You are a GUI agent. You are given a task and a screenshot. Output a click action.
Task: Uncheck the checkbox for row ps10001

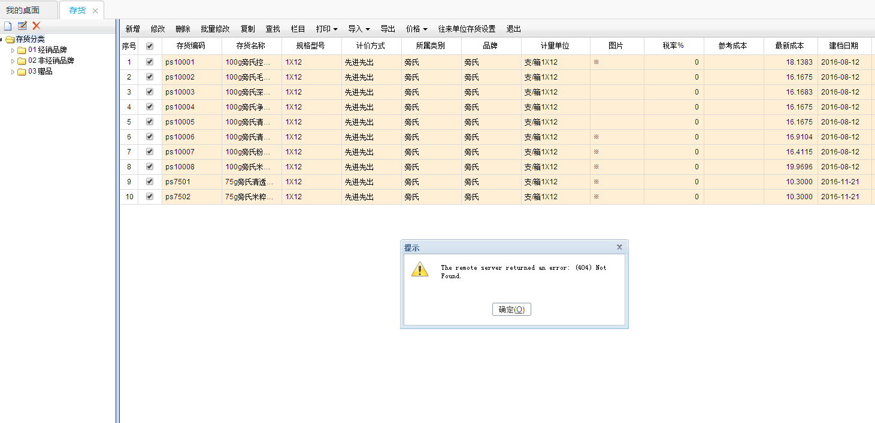tap(150, 62)
